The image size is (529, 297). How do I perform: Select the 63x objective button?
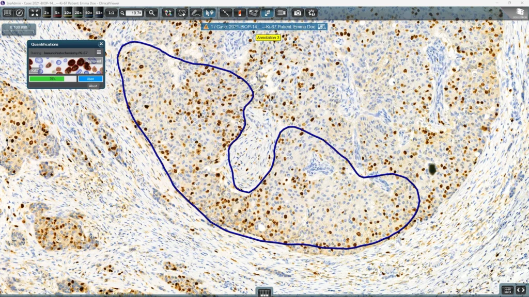click(x=99, y=13)
